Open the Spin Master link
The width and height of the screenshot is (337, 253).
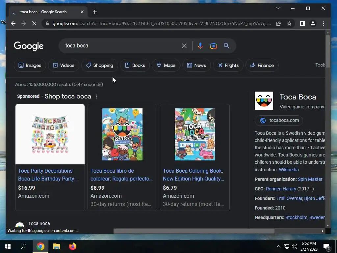coord(310,179)
